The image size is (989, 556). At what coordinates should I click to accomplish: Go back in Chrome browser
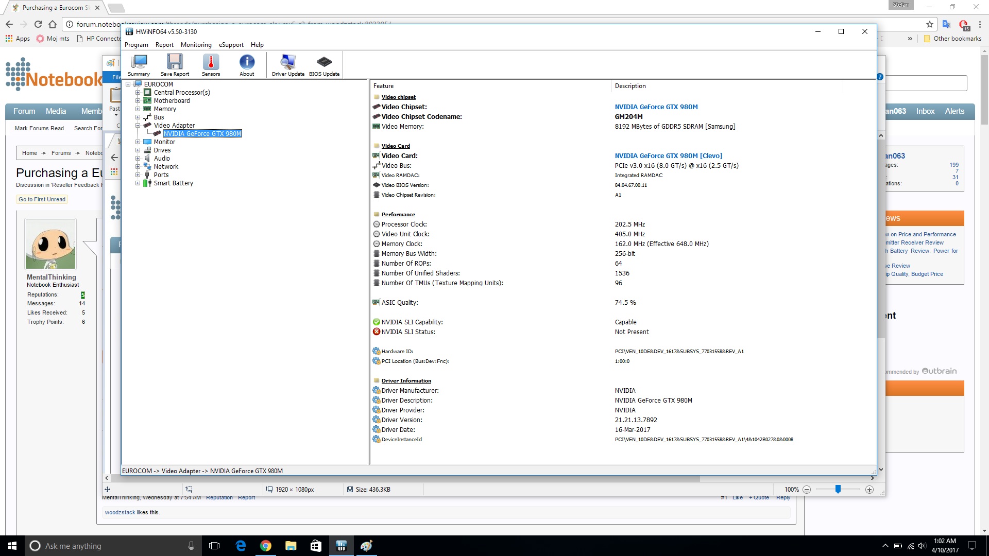click(x=9, y=24)
